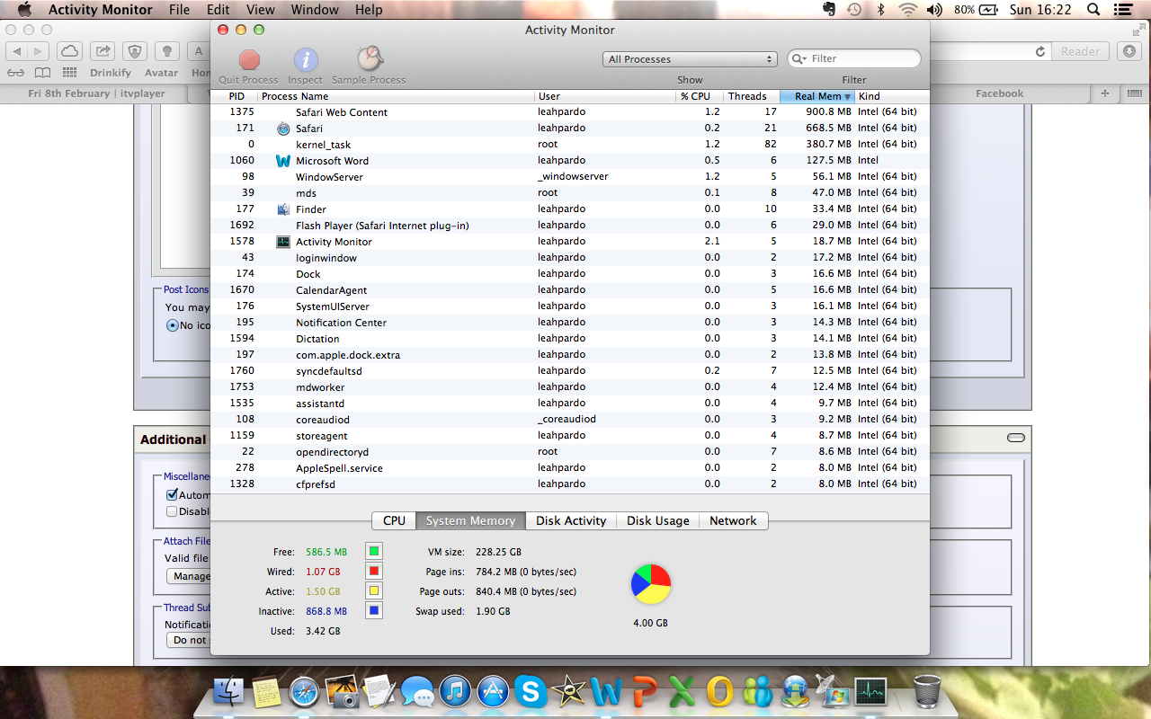Open Notification Center from the menu bar

point(1121,10)
